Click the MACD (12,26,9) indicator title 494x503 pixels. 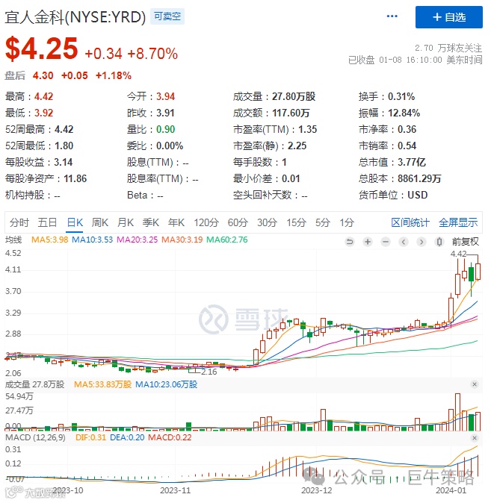pyautogui.click(x=35, y=437)
